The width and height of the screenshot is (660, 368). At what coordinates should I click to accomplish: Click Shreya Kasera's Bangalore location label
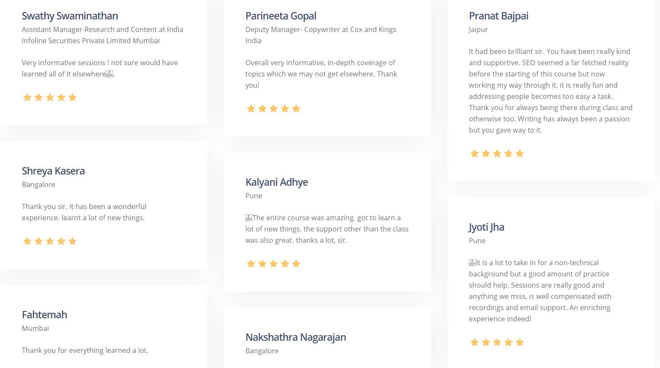tap(39, 184)
